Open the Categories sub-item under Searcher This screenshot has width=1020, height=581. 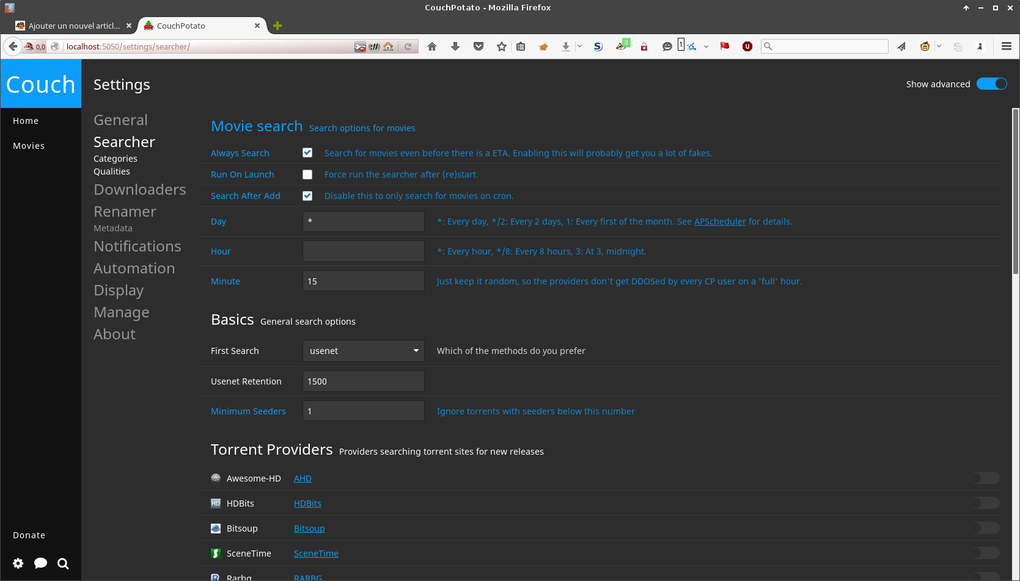pos(116,159)
